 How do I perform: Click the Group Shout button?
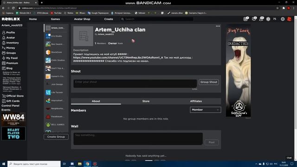(x=209, y=82)
